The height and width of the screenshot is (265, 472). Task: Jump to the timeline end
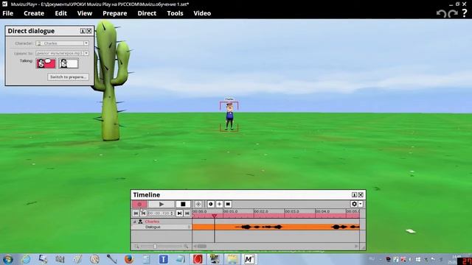click(x=187, y=213)
